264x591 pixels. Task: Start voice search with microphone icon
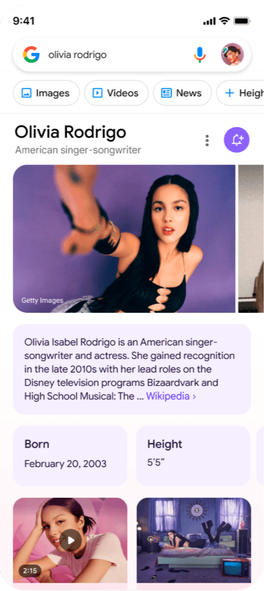[200, 55]
